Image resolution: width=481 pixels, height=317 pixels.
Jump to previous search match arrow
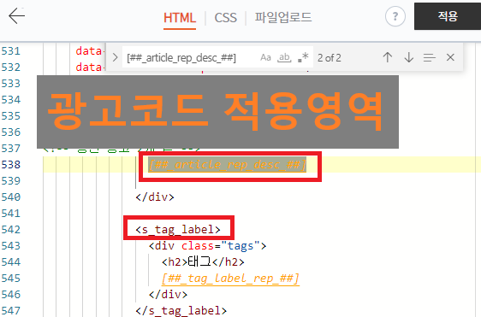coord(388,57)
